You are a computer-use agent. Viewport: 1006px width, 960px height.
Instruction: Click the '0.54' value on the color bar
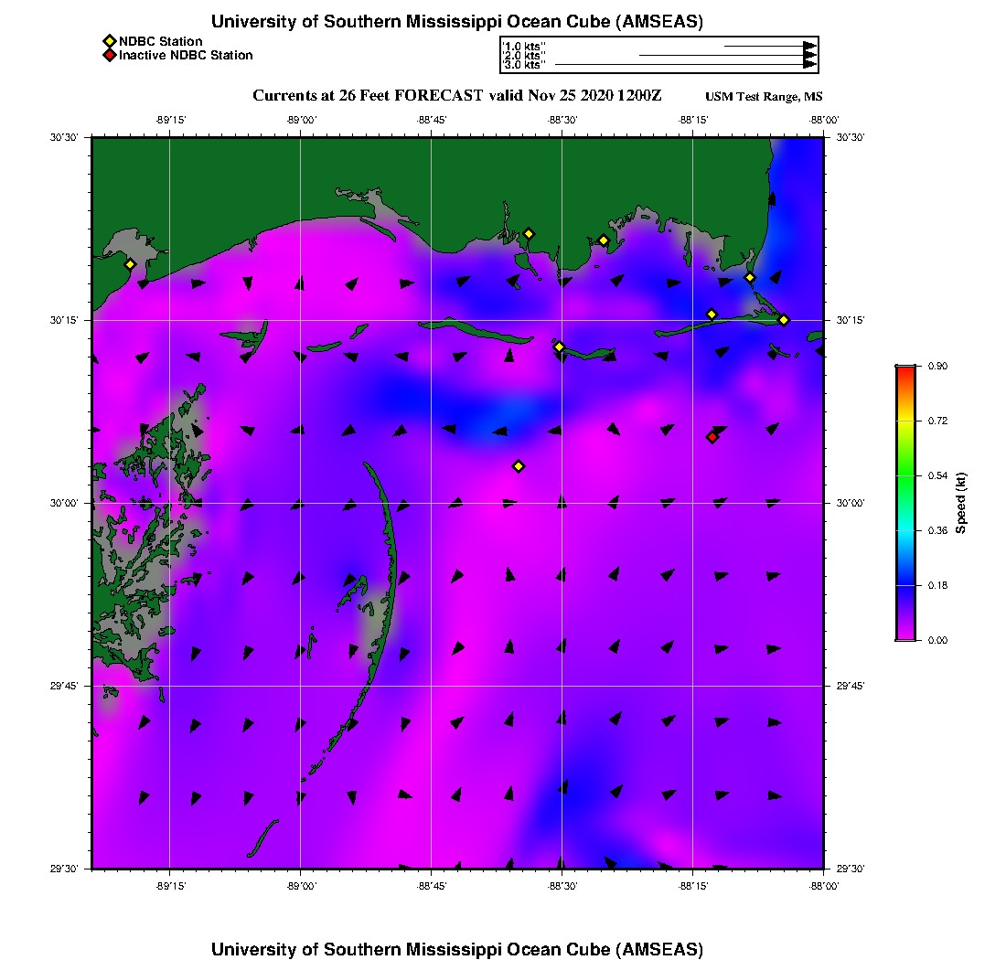[x=937, y=475]
